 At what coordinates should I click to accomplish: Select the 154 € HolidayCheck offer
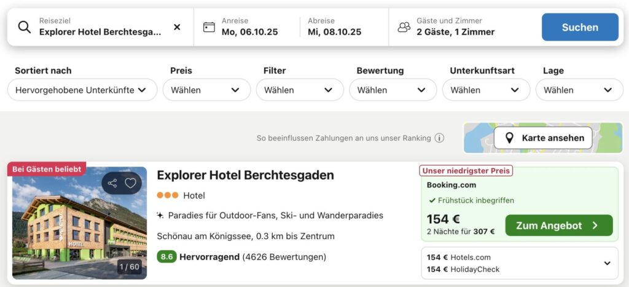(x=463, y=269)
